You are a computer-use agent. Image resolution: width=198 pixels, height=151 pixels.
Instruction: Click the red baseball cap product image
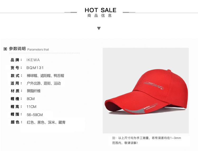point(145,91)
